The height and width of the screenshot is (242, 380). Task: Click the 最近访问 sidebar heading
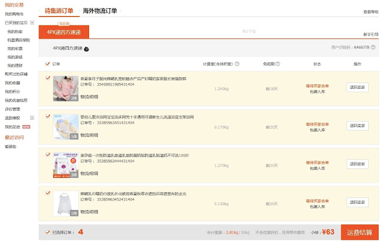coord(14,138)
